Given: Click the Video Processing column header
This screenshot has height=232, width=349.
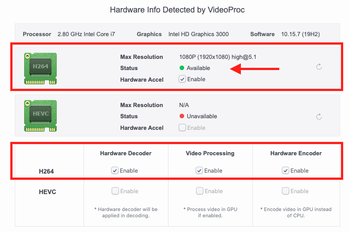Looking at the screenshot, I should click(x=210, y=153).
